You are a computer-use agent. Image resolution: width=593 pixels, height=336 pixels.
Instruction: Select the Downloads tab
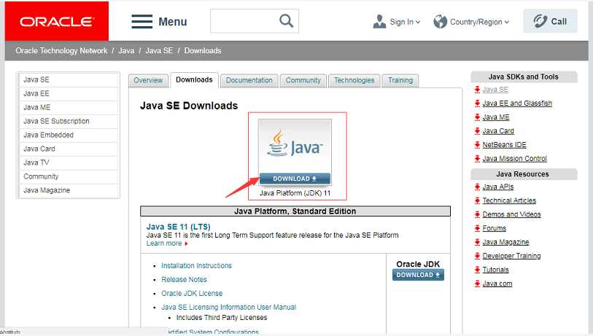pos(195,79)
